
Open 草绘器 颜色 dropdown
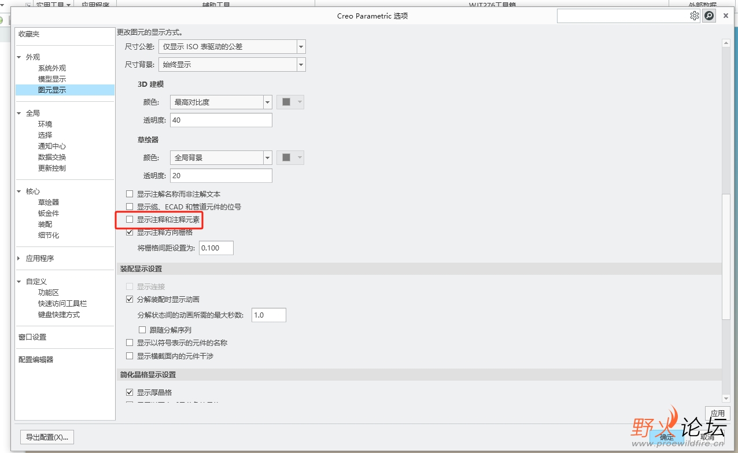tap(267, 157)
